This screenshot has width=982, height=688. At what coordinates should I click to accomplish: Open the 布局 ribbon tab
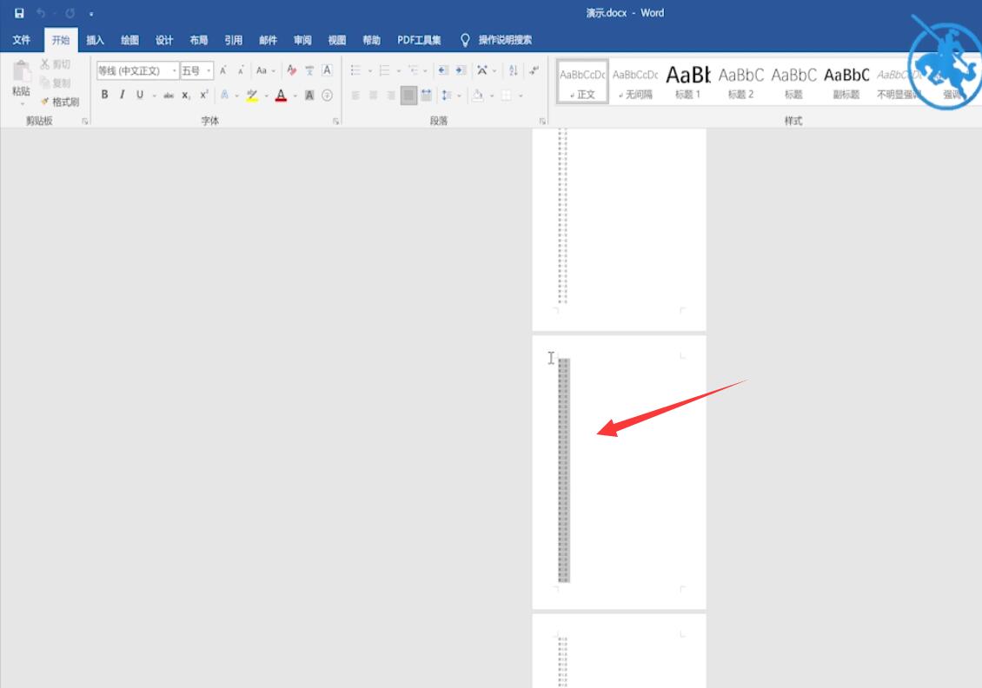click(198, 40)
